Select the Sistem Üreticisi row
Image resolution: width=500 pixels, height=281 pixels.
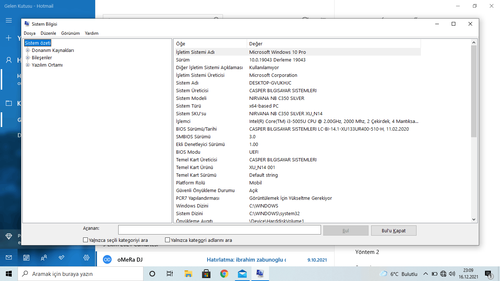tap(297, 91)
